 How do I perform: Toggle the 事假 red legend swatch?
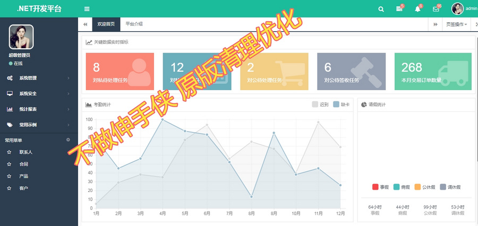(x=375, y=187)
